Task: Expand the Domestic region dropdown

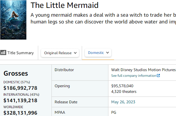Action: click(x=98, y=53)
